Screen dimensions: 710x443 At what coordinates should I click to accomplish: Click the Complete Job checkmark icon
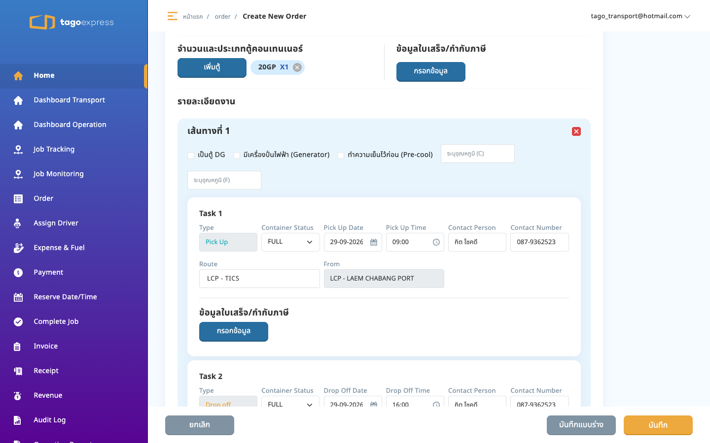[x=18, y=321]
